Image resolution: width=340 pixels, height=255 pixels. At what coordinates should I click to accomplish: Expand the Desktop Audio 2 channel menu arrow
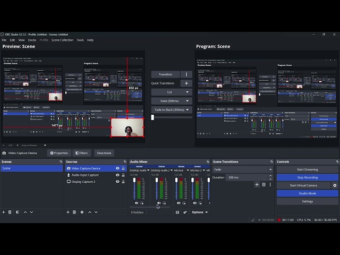(x=171, y=171)
